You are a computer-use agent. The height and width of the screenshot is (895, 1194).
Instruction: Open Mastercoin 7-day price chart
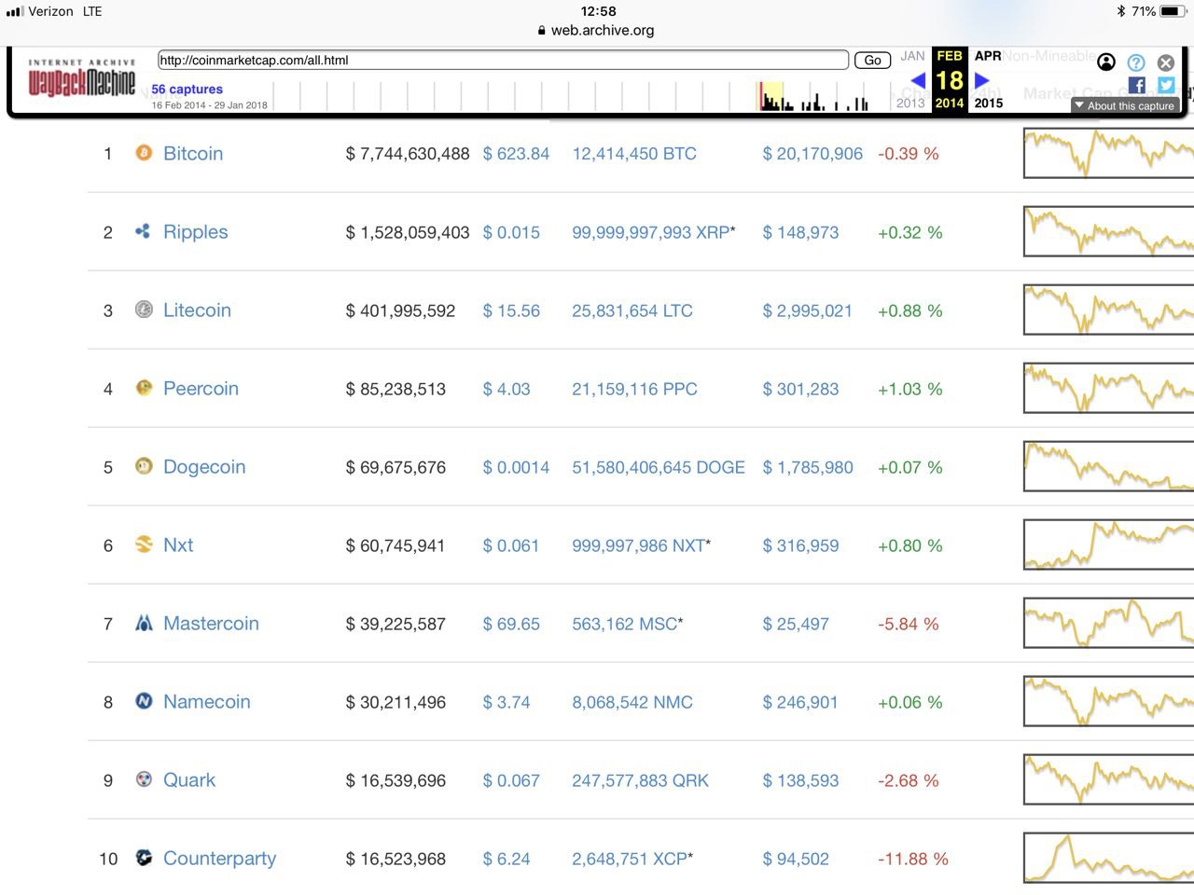(x=1108, y=623)
